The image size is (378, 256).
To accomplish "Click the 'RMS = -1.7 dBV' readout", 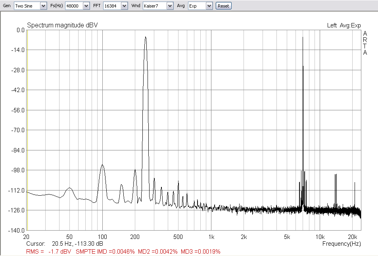I will pyautogui.click(x=49, y=252).
